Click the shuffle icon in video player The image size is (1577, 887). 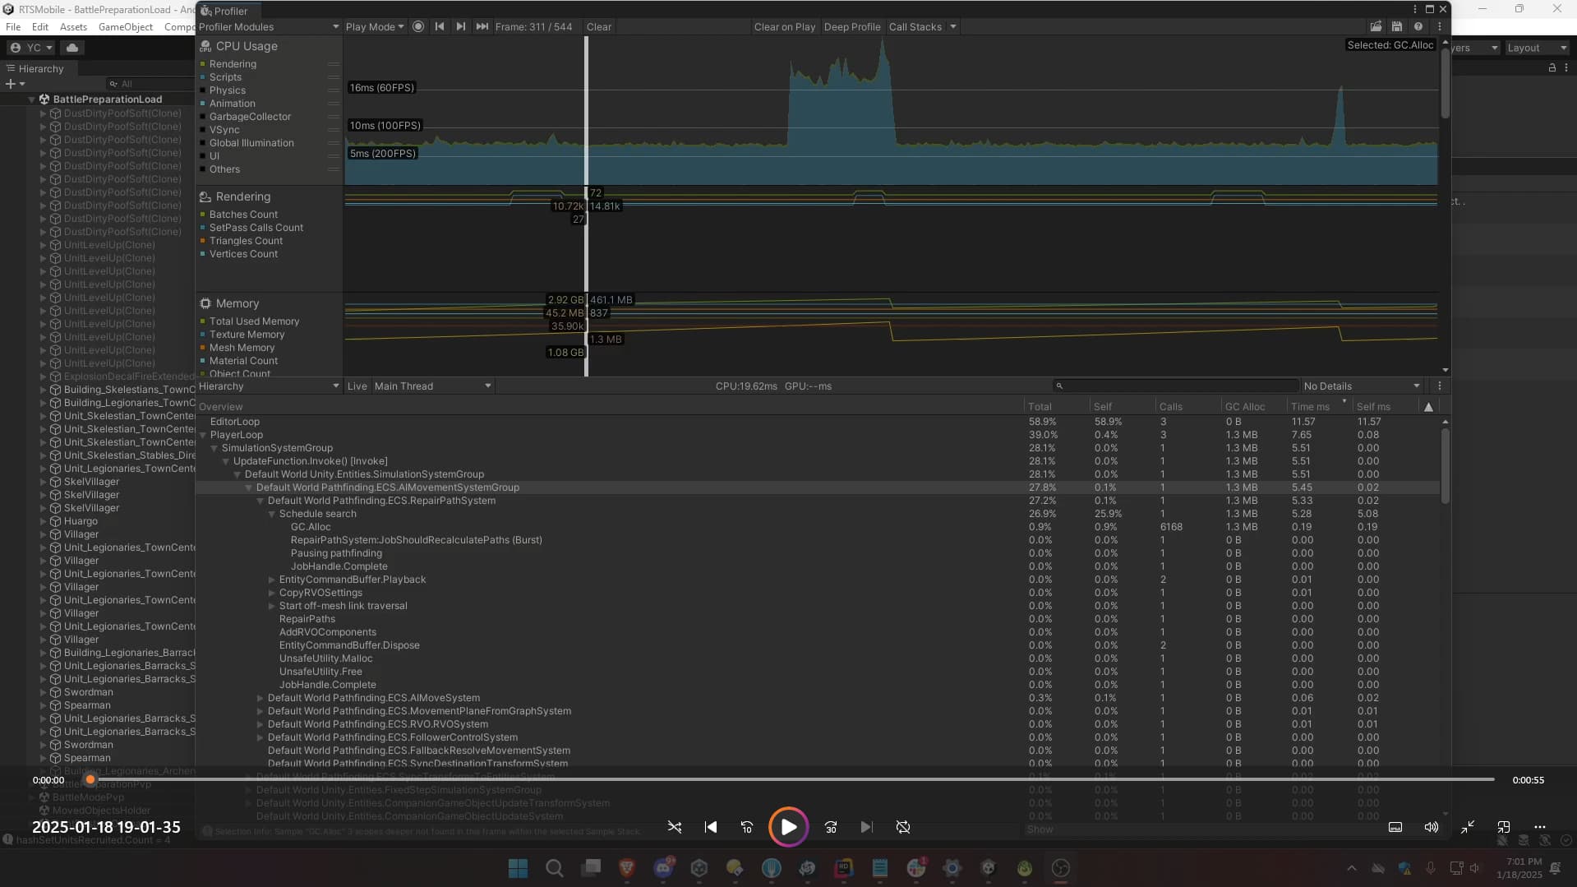(x=674, y=827)
